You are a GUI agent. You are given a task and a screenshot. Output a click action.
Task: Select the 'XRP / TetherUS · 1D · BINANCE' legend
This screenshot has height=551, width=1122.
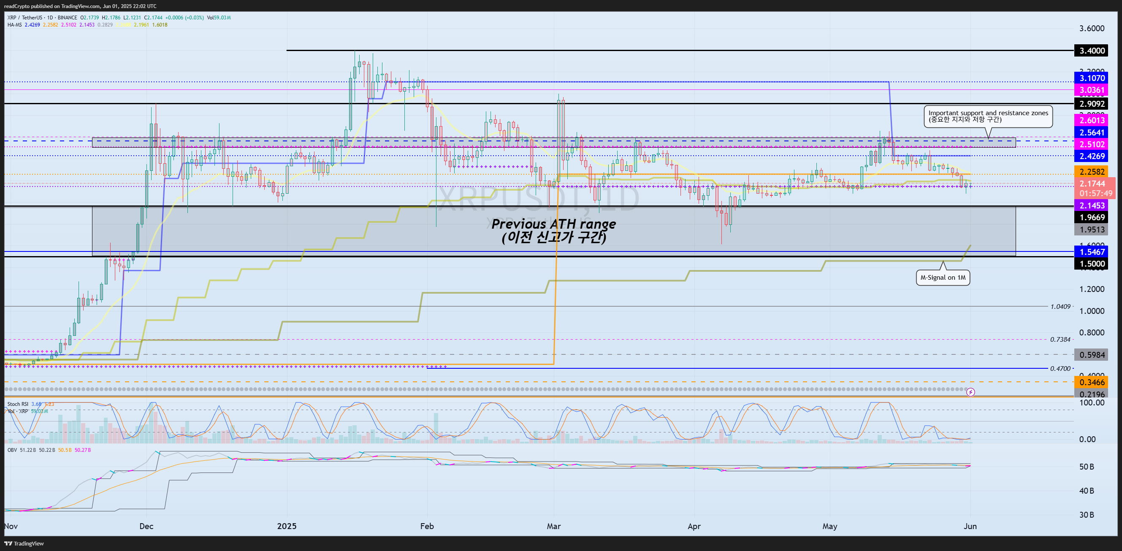click(42, 17)
